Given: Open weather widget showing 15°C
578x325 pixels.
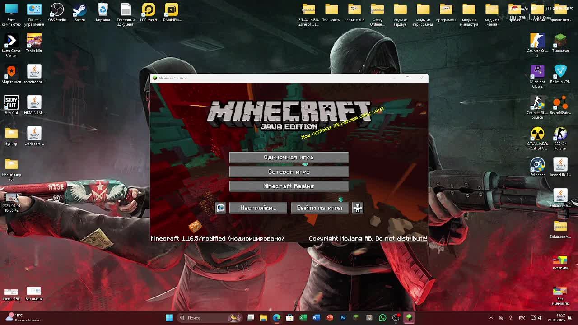Looking at the screenshot, I should 22,318.
